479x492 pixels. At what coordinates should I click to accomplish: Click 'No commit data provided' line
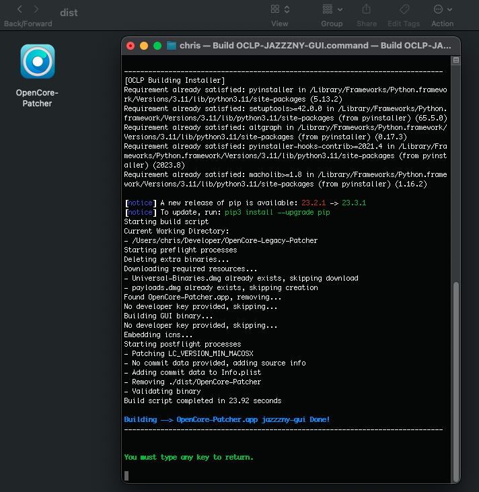click(215, 363)
